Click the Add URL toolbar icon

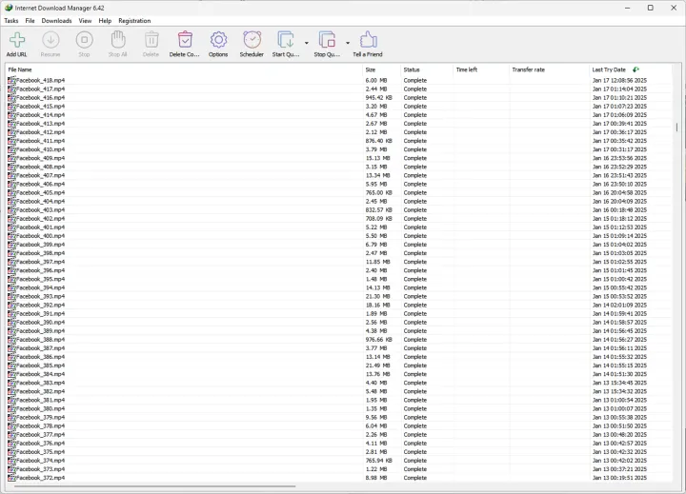click(x=16, y=42)
